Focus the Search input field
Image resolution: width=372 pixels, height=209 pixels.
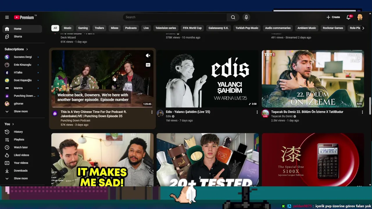point(175,17)
